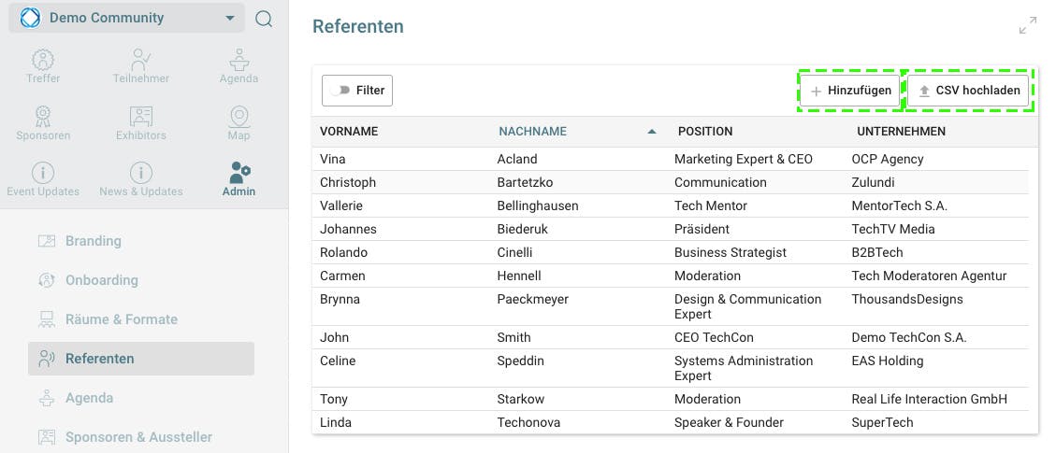
Task: Click the search magnifier icon
Action: point(264,19)
